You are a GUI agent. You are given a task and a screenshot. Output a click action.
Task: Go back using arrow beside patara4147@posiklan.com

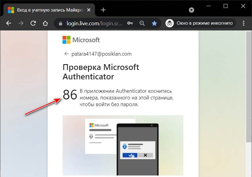pos(66,54)
